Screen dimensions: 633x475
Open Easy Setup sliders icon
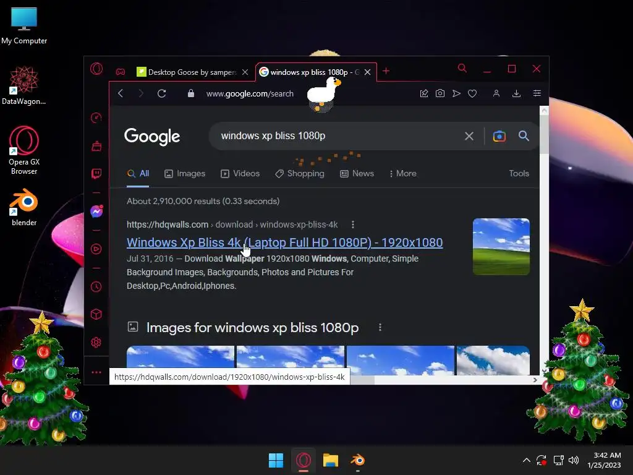click(x=537, y=93)
